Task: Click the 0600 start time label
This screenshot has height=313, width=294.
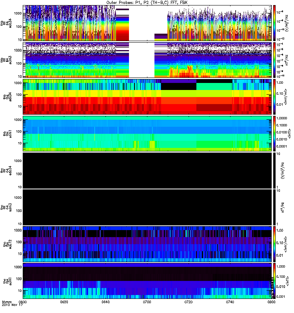Action: (x=23, y=302)
